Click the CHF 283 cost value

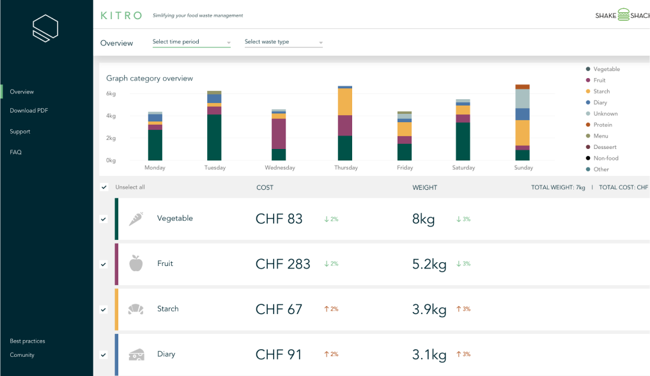pos(282,264)
